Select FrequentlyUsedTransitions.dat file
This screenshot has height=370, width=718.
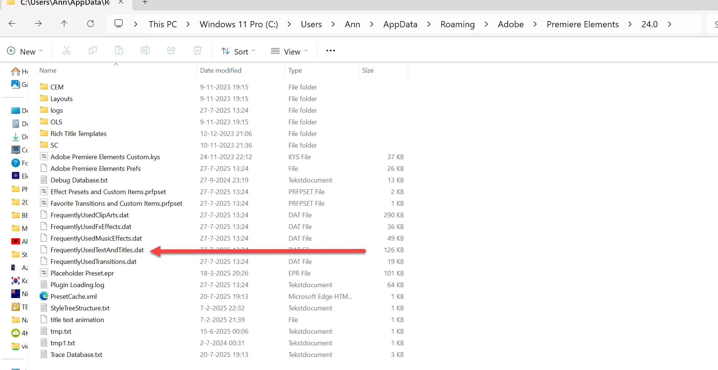pos(93,261)
